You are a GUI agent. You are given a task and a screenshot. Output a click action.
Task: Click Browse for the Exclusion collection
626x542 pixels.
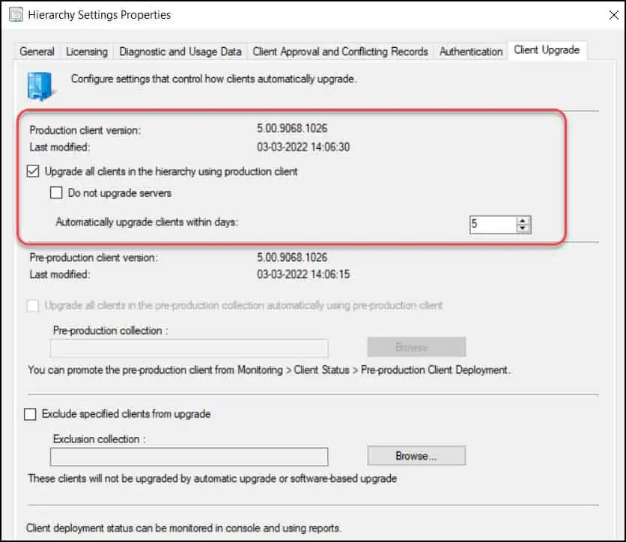coord(416,455)
